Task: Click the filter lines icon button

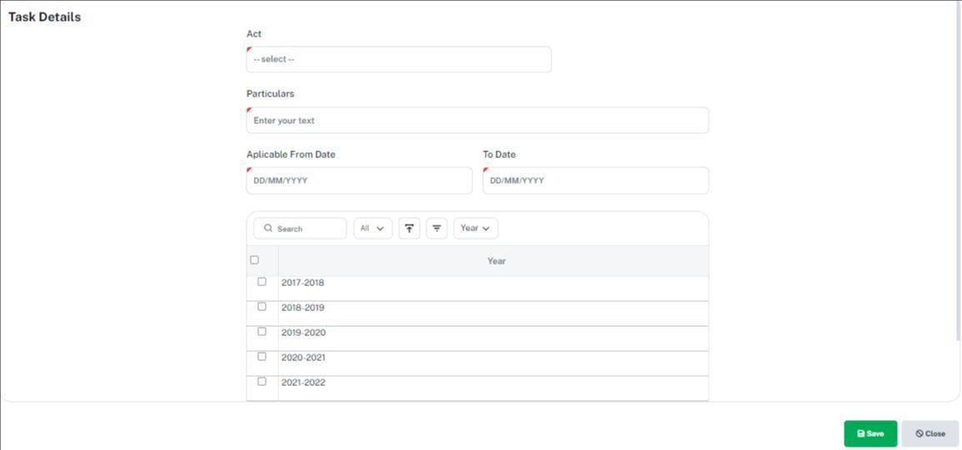Action: pos(436,228)
